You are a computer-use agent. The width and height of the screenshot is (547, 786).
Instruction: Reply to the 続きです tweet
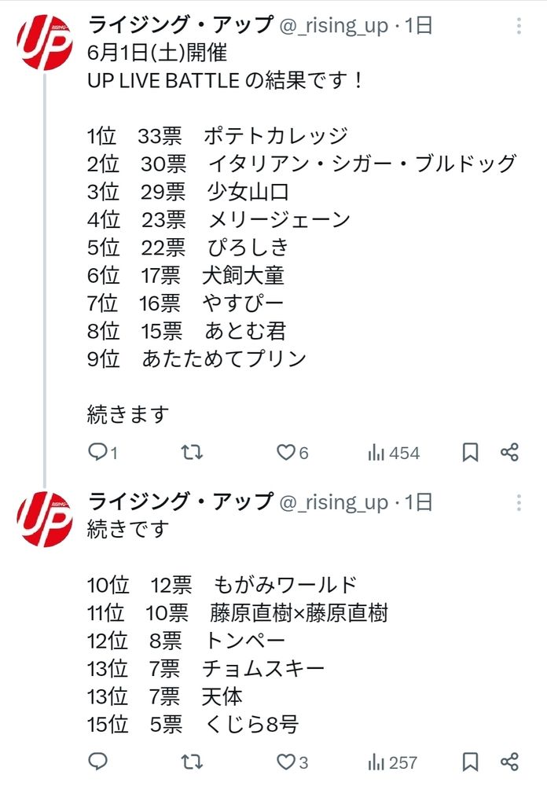click(97, 761)
